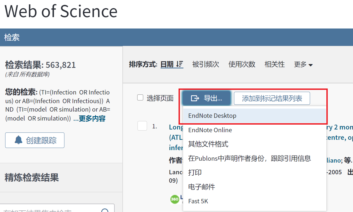The width and height of the screenshot is (353, 212).
Task: Choose EndNote Online from export menu
Action: (255, 130)
